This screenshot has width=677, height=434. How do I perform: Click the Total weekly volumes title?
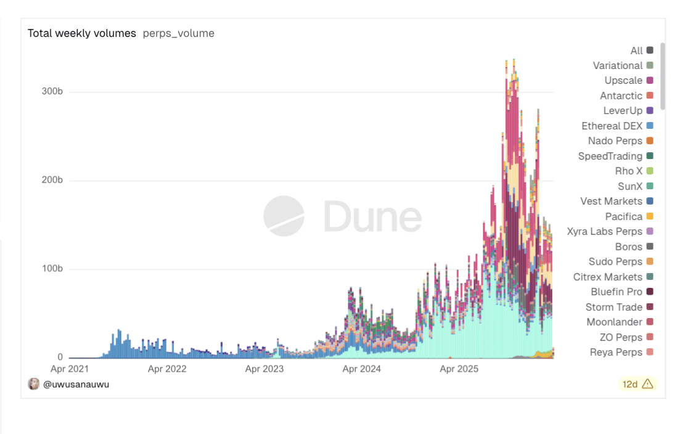click(x=81, y=33)
